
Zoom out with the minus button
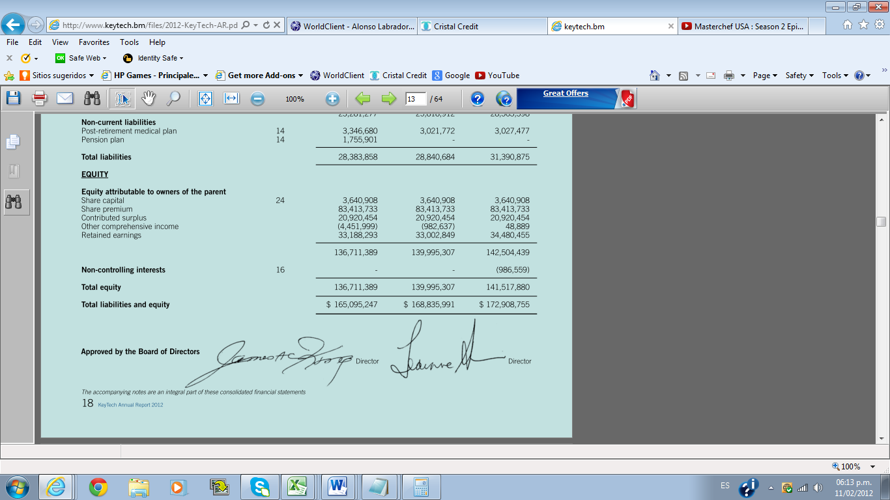(x=258, y=99)
